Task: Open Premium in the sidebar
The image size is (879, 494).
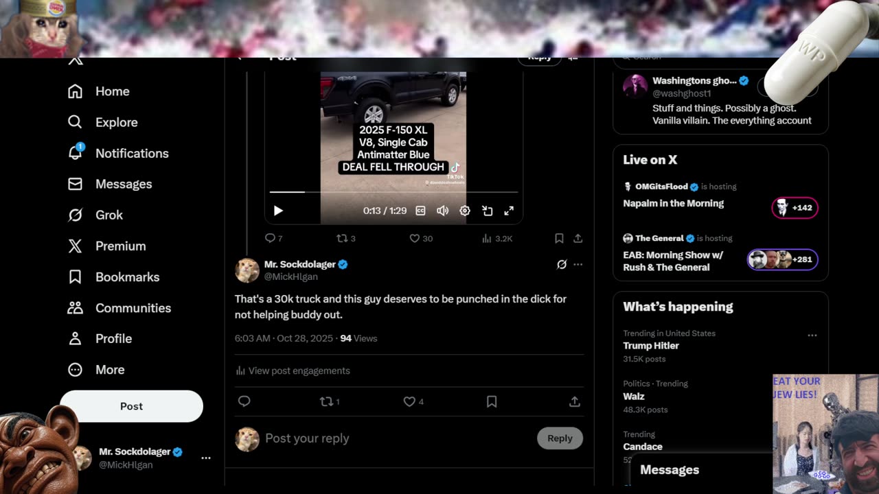Action: click(106, 246)
